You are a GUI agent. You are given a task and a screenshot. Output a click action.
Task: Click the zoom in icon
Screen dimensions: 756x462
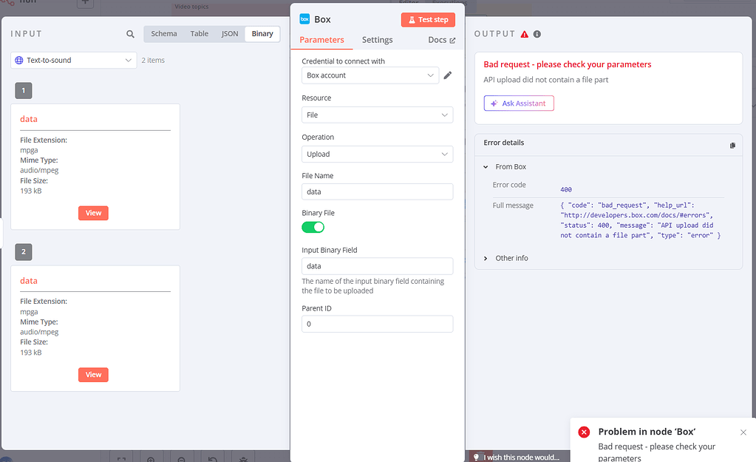[151, 459]
